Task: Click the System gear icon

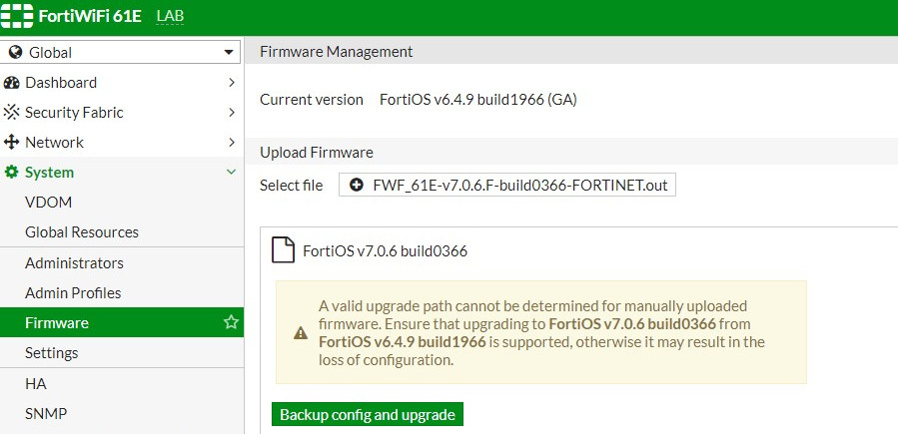Action: 11,173
